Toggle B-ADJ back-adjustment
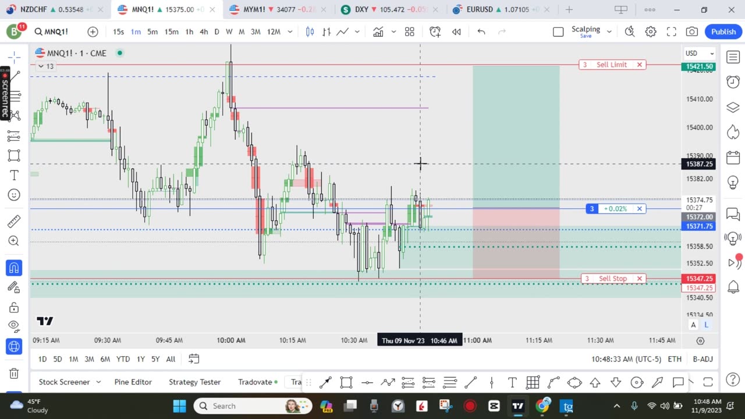Screen dimensions: 745x419 click(703, 359)
